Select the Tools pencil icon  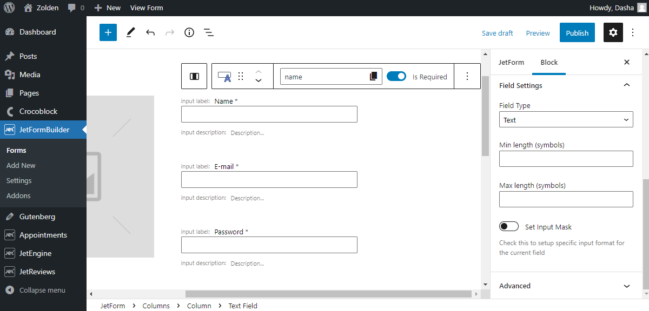tap(130, 32)
